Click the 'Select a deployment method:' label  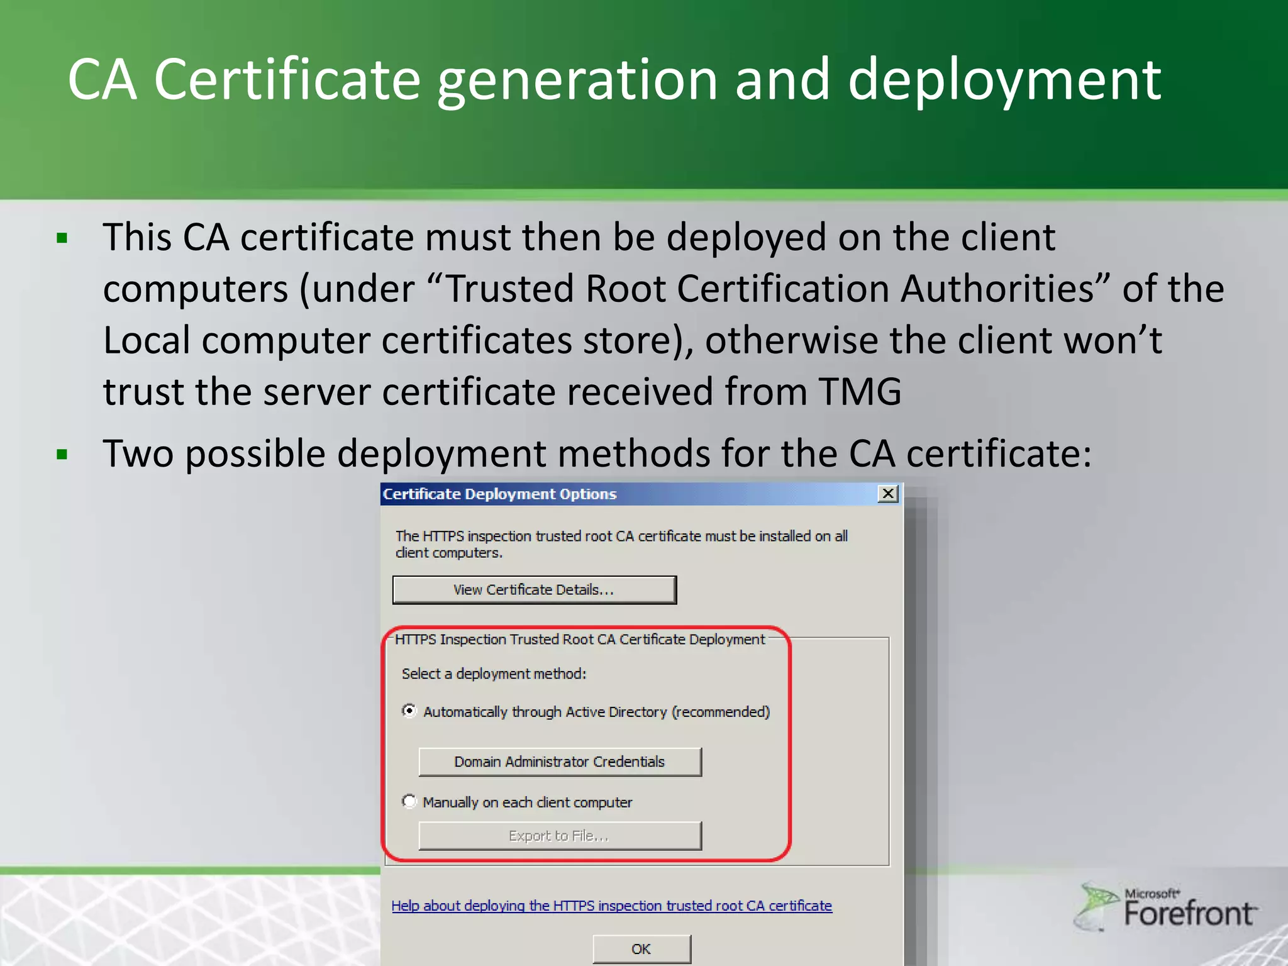[494, 674]
